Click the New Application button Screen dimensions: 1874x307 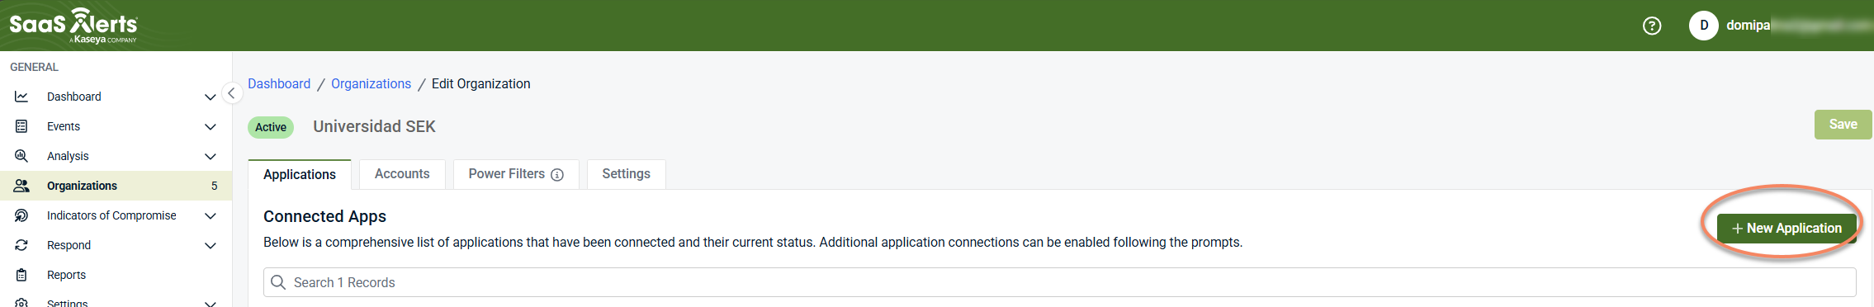click(x=1786, y=228)
